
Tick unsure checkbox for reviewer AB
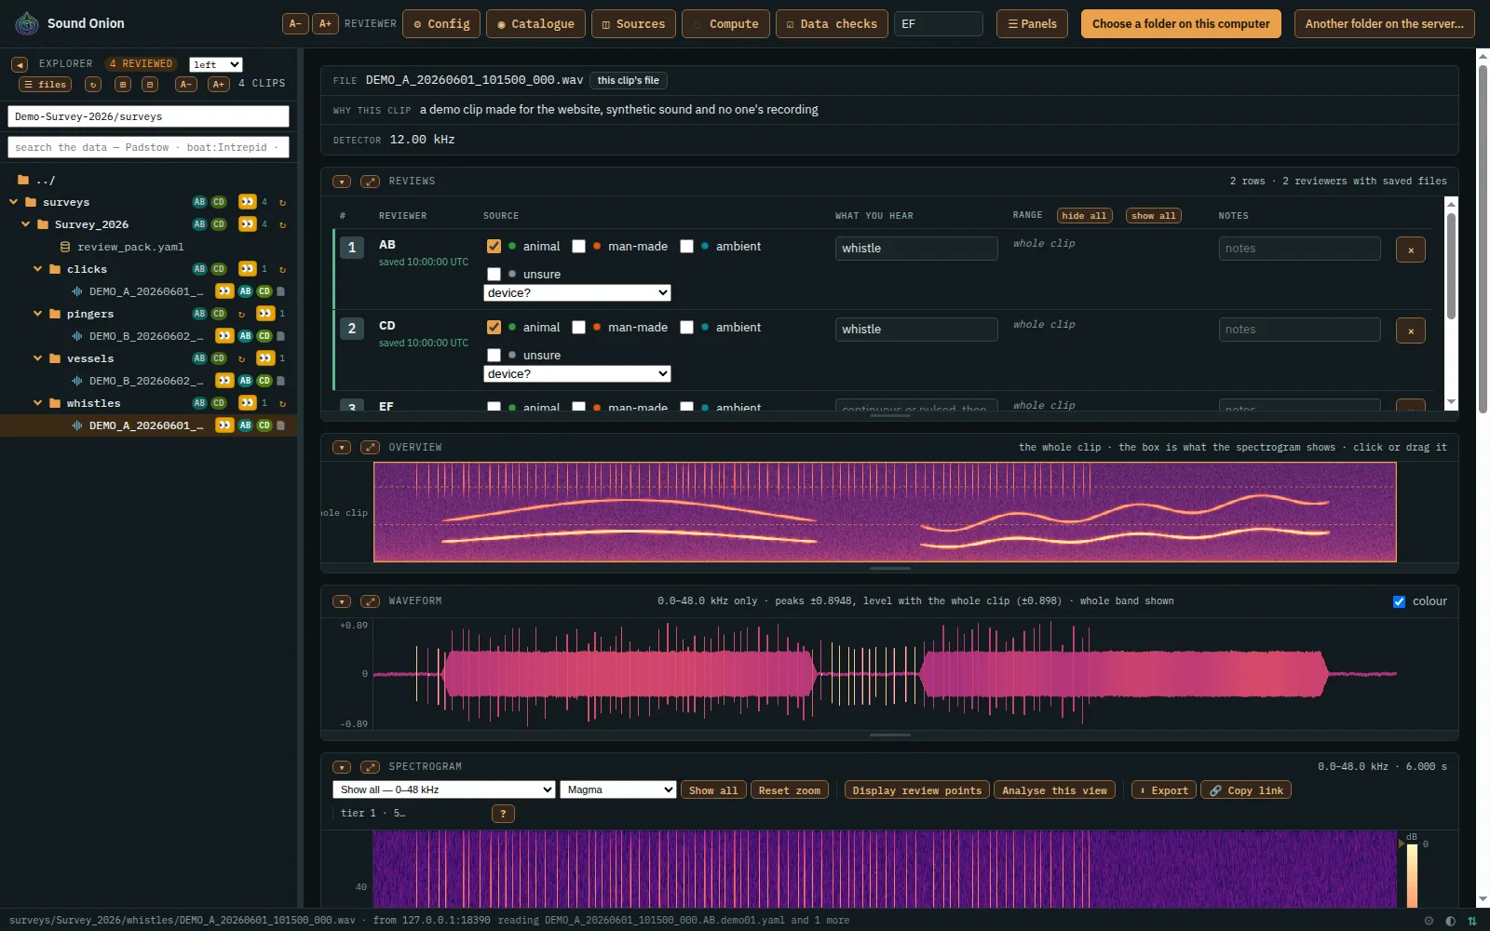tap(494, 275)
